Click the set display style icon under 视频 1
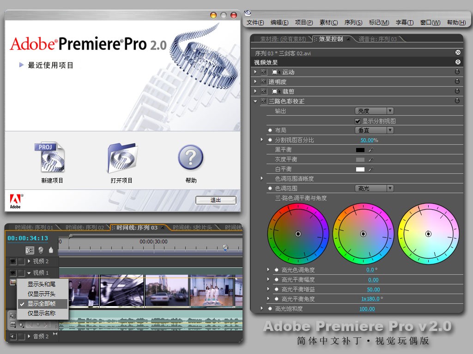The width and height of the screenshot is (473, 354). (13, 282)
